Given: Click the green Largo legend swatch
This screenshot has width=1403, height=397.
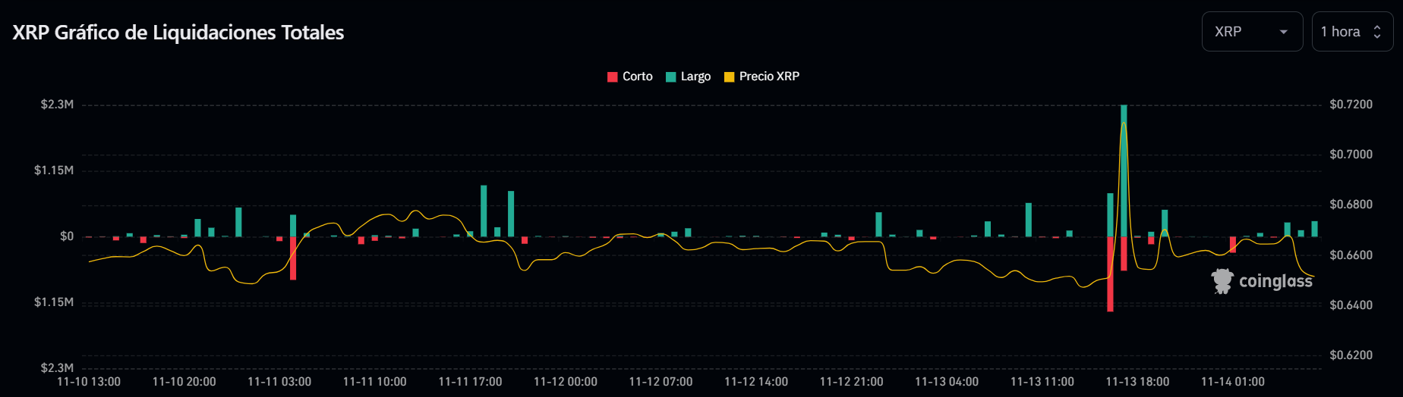Looking at the screenshot, I should pyautogui.click(x=671, y=77).
